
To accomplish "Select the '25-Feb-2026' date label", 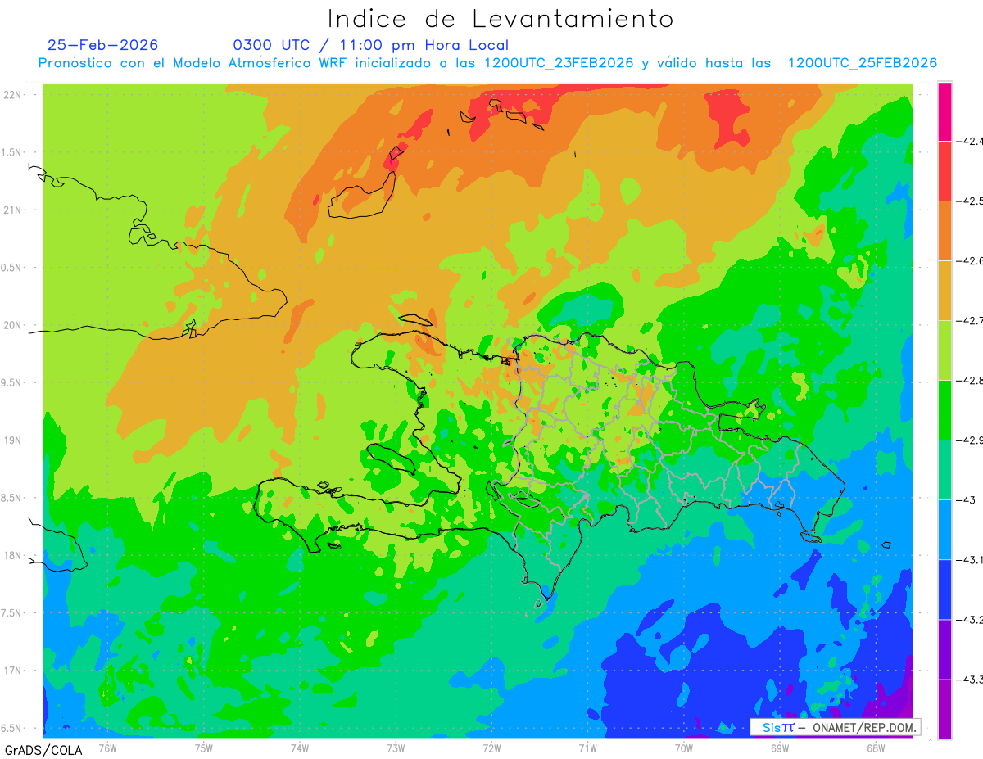I will [x=103, y=45].
